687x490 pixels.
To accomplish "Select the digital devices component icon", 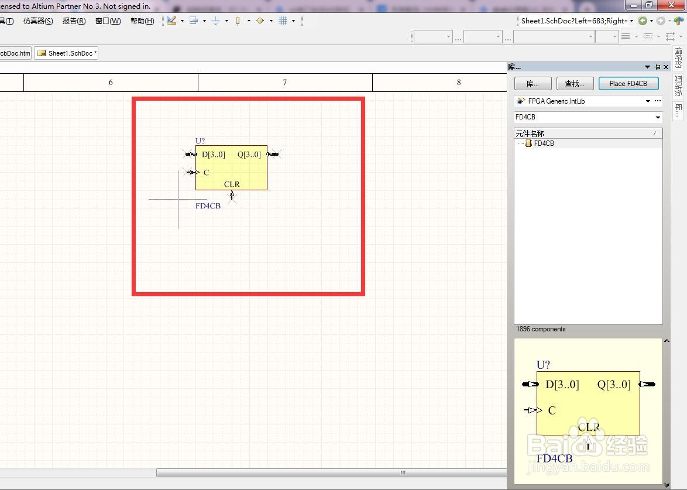I will tap(238, 20).
